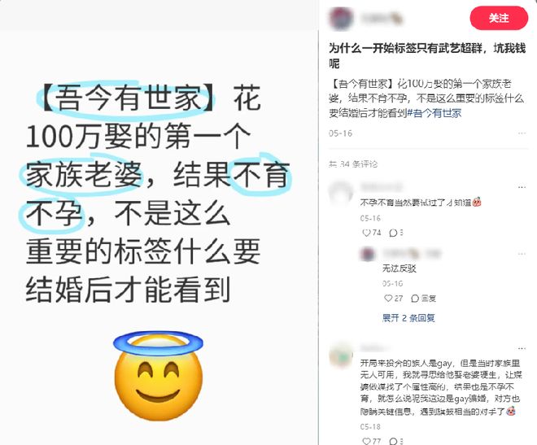
Task: Open the post image with halo emoji
Action: coord(159,223)
